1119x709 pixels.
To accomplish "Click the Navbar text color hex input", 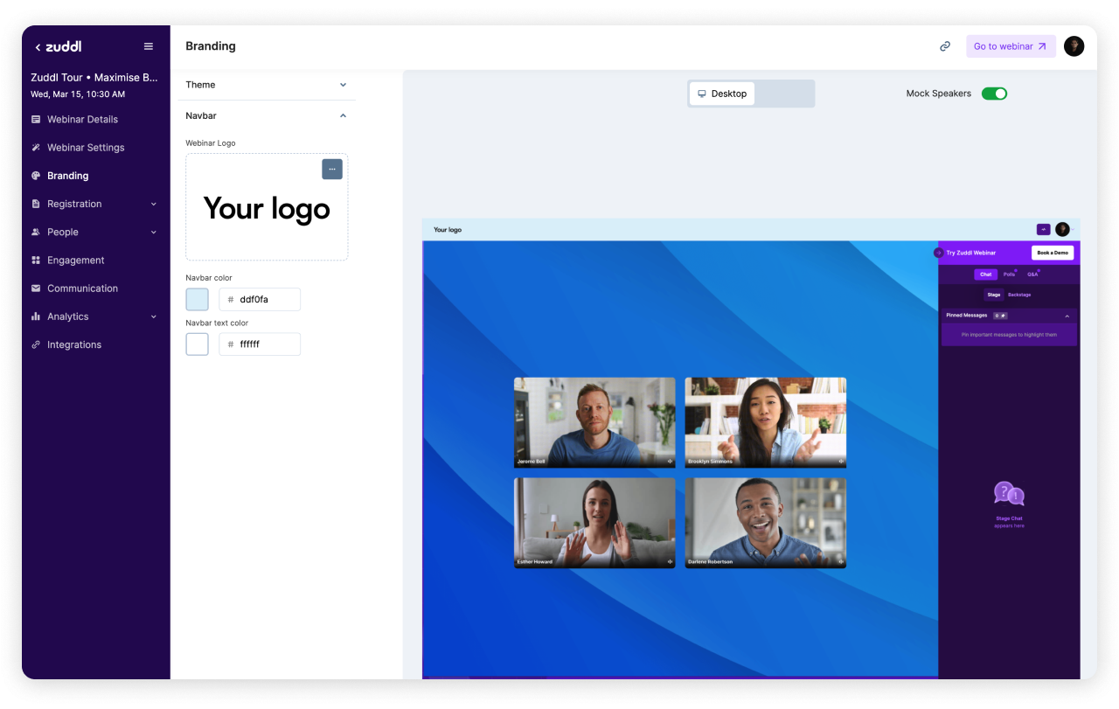I will pyautogui.click(x=260, y=344).
